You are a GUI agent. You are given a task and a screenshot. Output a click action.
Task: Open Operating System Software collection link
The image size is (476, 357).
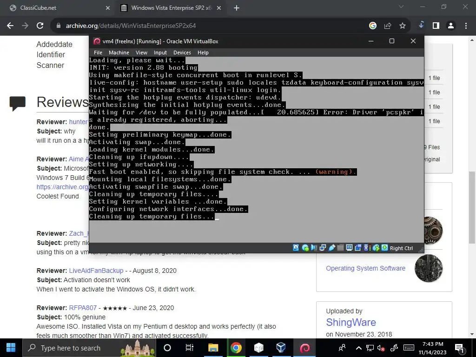(x=365, y=268)
